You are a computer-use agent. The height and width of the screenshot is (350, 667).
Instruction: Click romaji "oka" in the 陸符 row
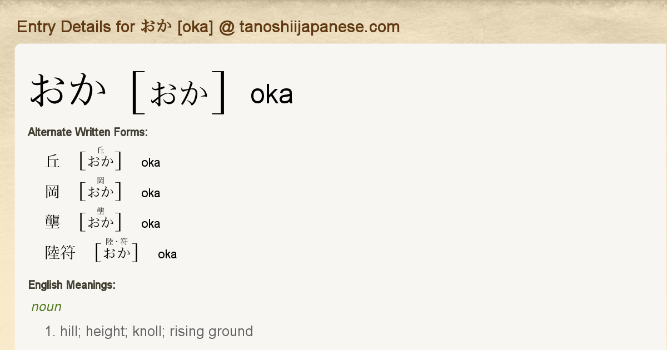167,254
